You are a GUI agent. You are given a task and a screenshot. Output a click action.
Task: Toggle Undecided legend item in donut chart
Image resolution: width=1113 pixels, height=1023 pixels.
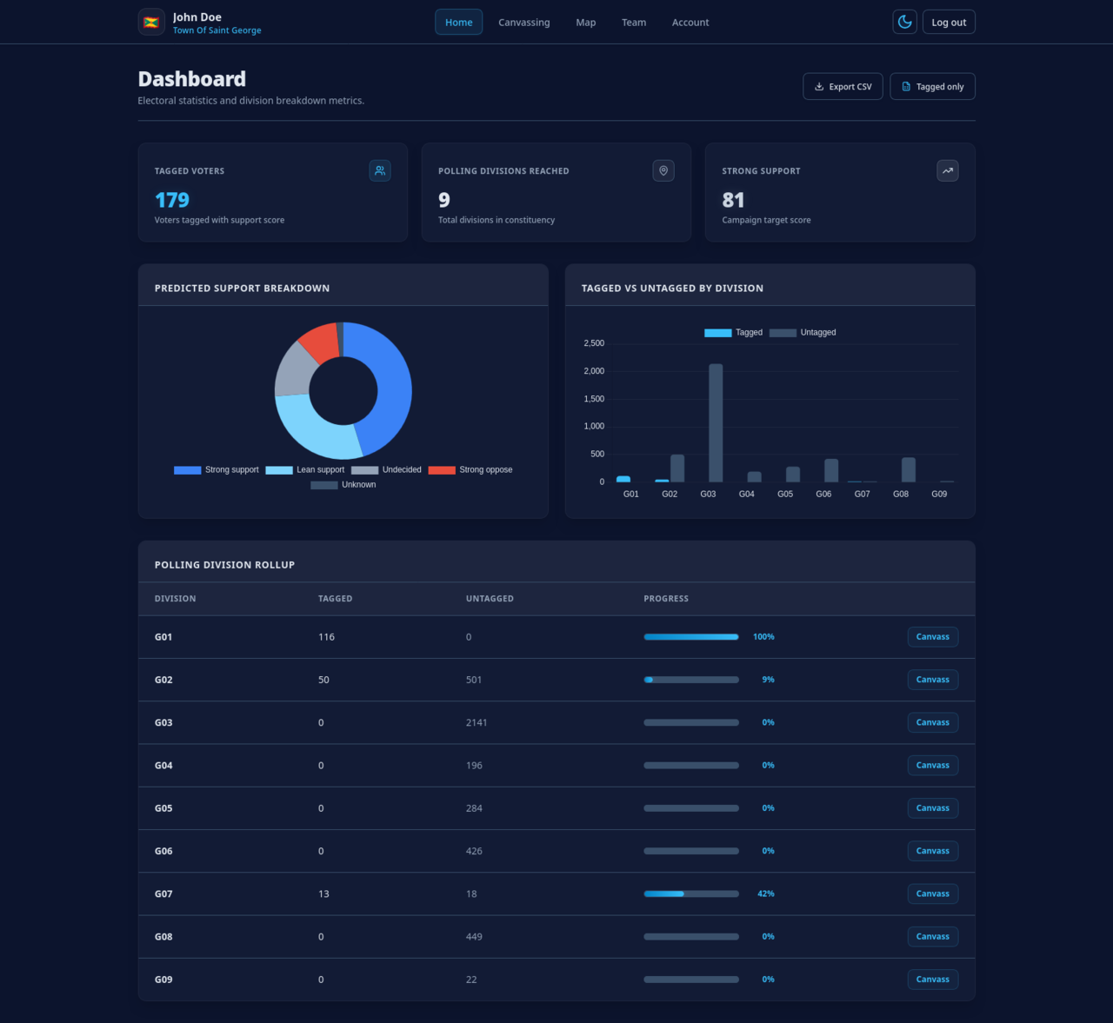coord(386,470)
